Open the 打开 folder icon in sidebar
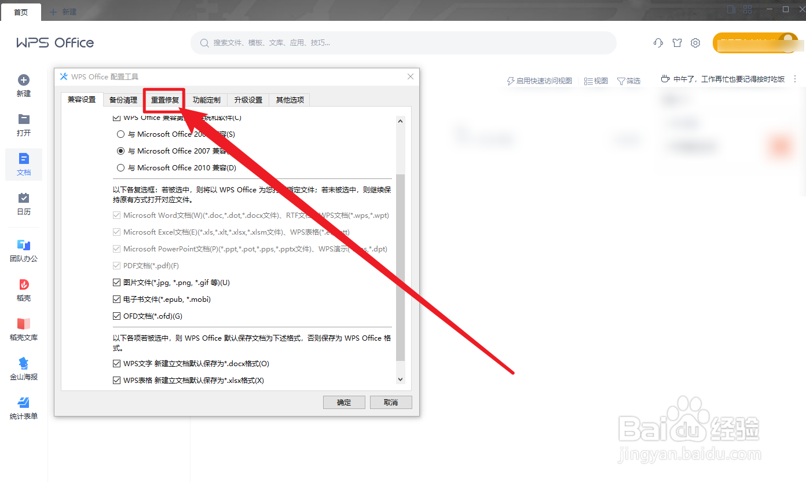The width and height of the screenshot is (806, 482). (x=24, y=119)
